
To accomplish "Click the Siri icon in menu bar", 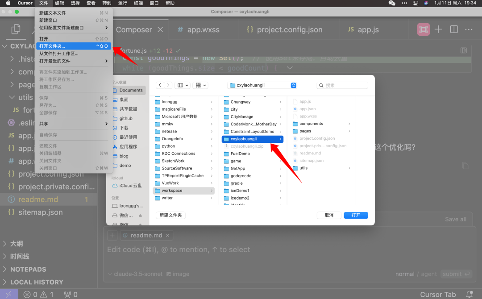I will [426, 3].
